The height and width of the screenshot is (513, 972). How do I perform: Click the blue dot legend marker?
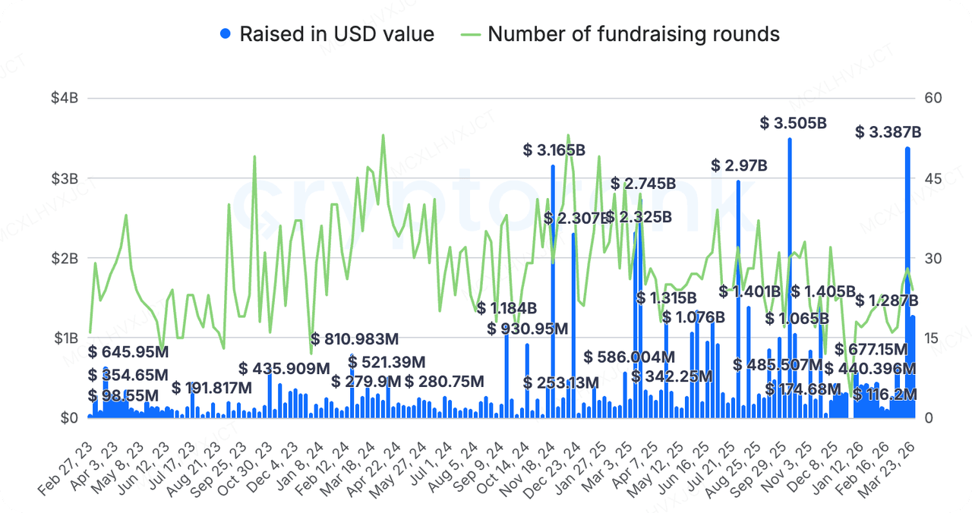pos(225,34)
